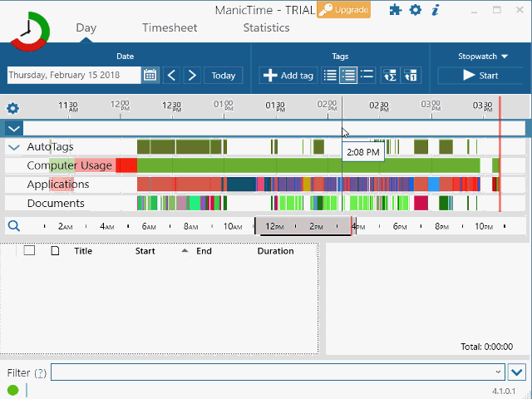The image size is (532, 399).
Task: Click the 02:30 PM timeline ruler mark
Action: tap(379, 106)
